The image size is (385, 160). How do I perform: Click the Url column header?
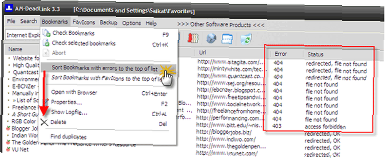203,52
